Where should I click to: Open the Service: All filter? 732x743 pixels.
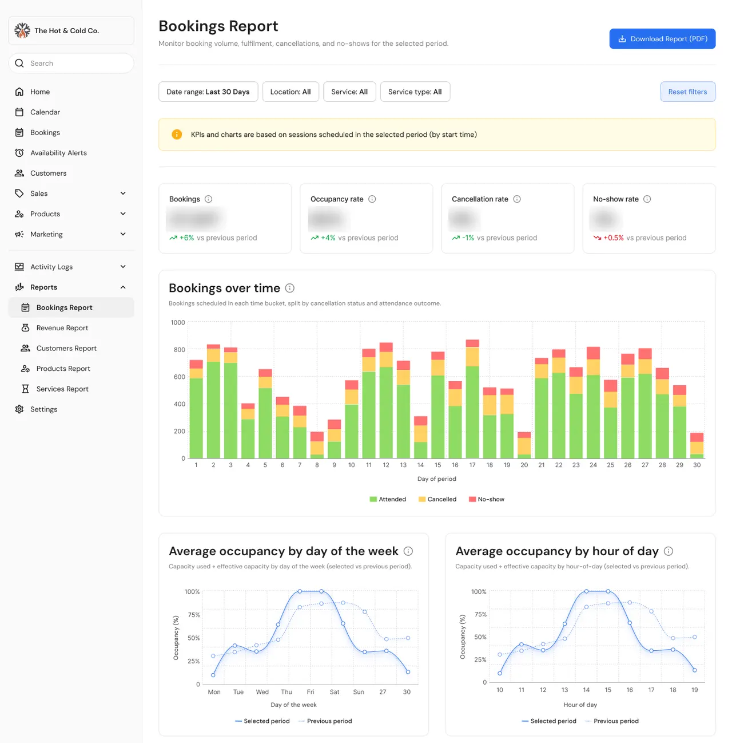[349, 92]
